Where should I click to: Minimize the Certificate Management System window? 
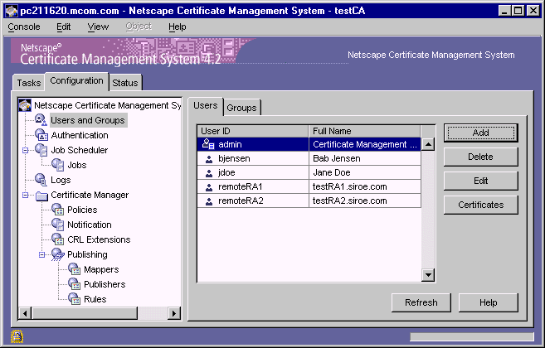point(504,11)
